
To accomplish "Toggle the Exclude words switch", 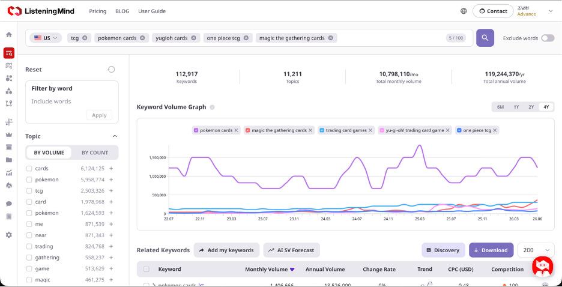I will 548,38.
